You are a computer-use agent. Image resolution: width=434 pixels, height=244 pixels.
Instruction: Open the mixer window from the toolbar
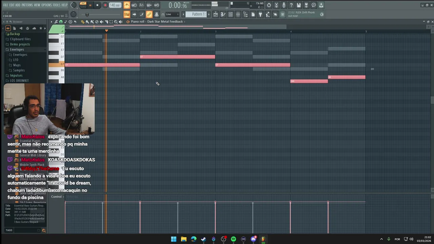(238, 14)
